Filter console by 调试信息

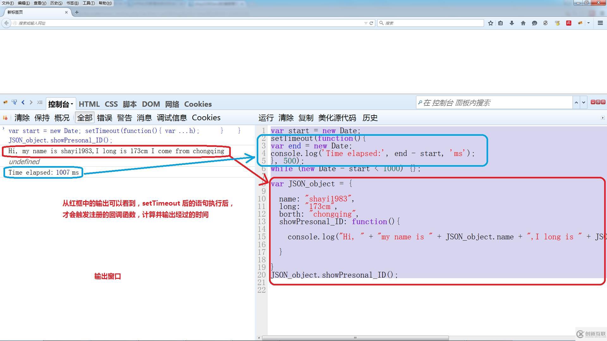click(172, 118)
